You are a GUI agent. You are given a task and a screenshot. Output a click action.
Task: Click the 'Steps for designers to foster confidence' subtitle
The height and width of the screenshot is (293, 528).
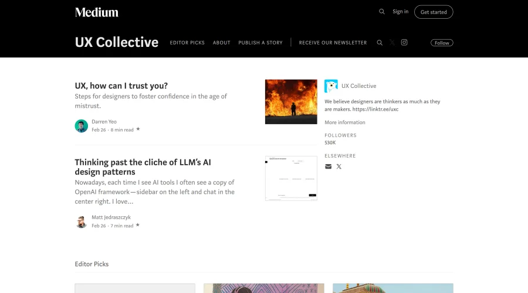point(151,101)
